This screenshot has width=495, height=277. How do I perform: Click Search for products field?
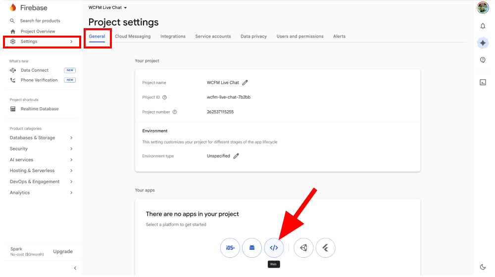[x=40, y=21]
